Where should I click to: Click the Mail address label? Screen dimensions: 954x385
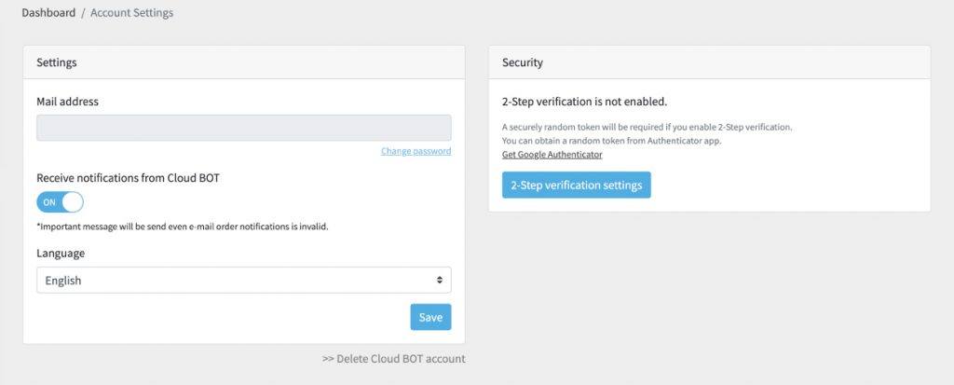[x=67, y=102]
